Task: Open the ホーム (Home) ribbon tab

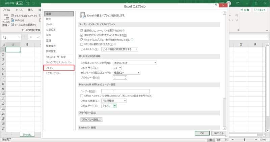Action: point(19,10)
